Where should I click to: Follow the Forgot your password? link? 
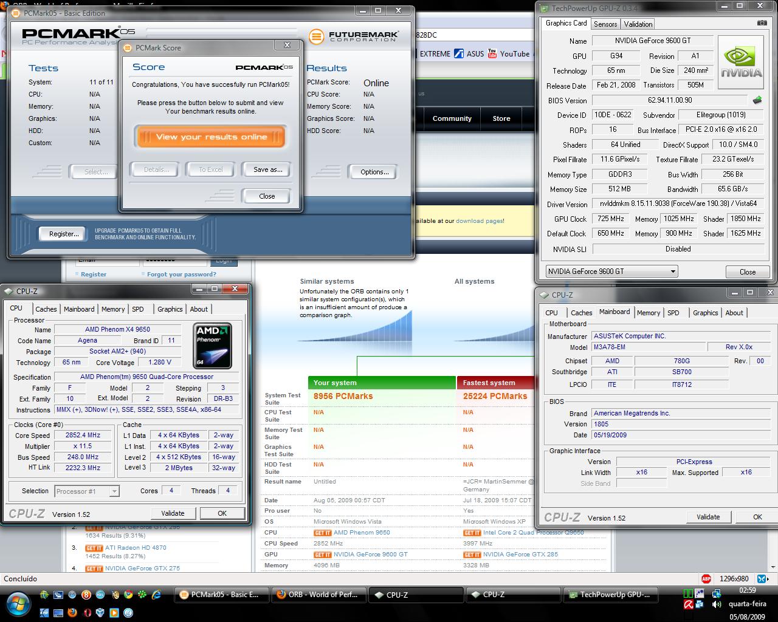181,274
